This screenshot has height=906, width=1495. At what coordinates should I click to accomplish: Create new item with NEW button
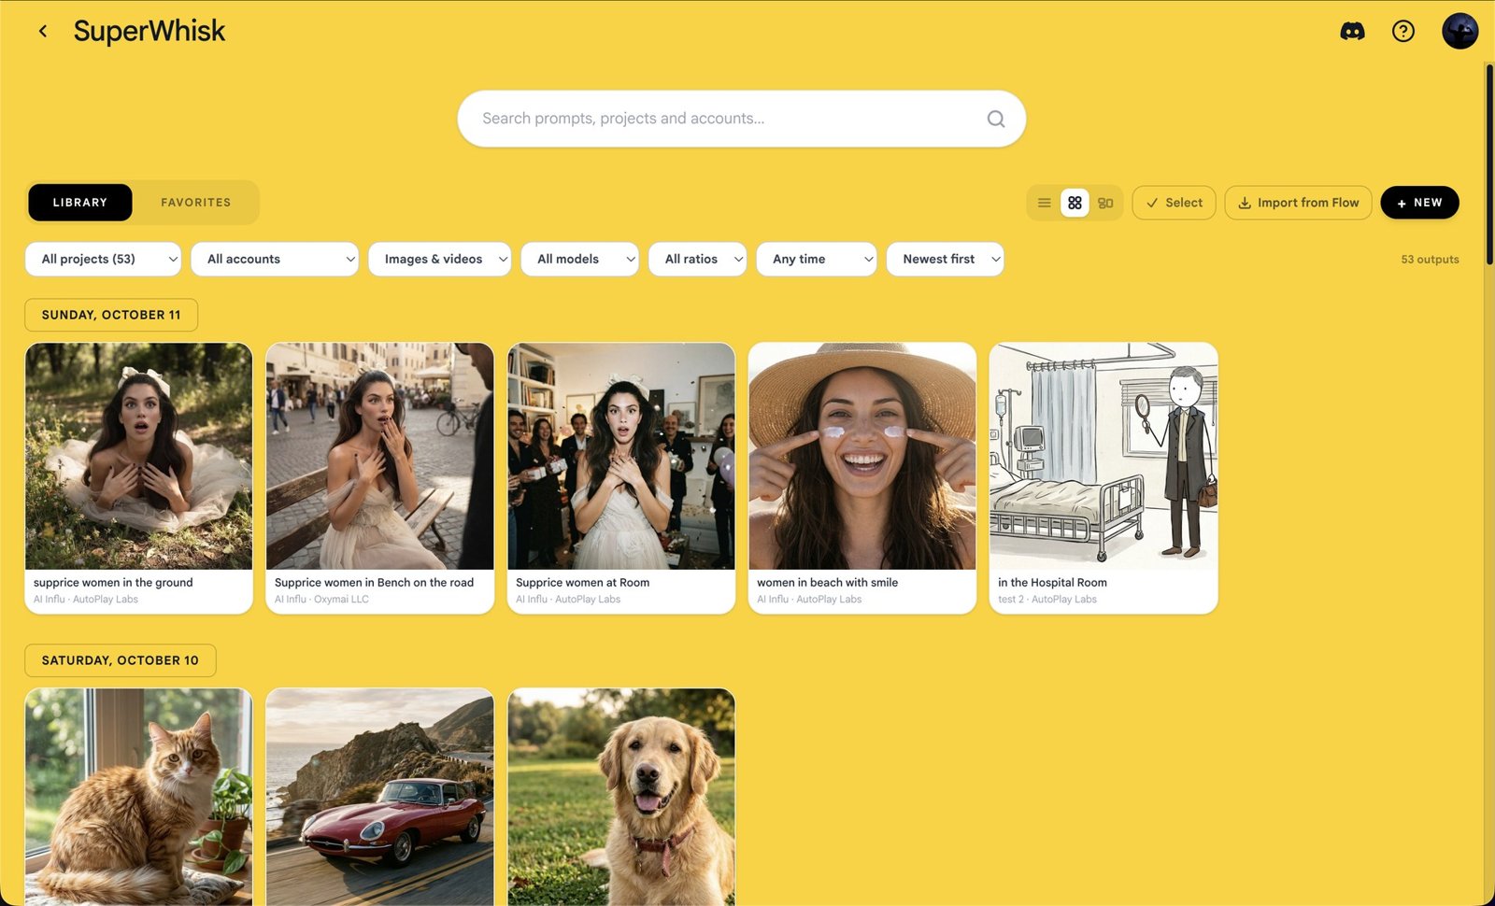coord(1419,203)
